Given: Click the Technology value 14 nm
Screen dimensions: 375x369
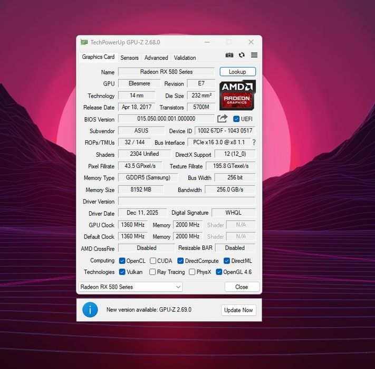Looking at the screenshot, I should point(137,96).
